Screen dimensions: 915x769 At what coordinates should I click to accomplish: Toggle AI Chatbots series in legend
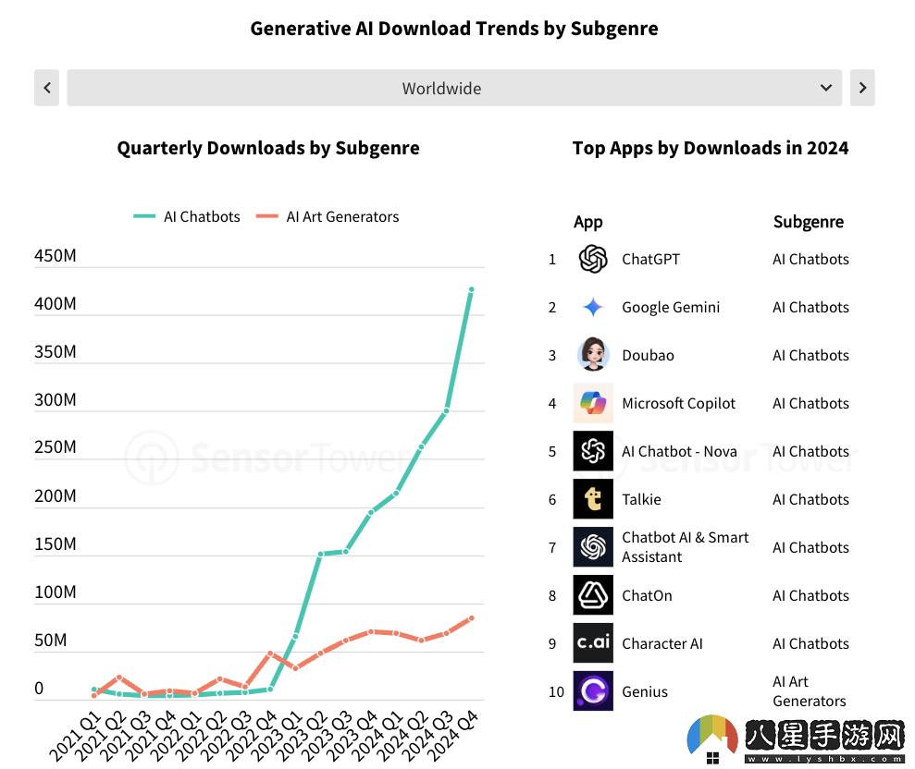[187, 217]
